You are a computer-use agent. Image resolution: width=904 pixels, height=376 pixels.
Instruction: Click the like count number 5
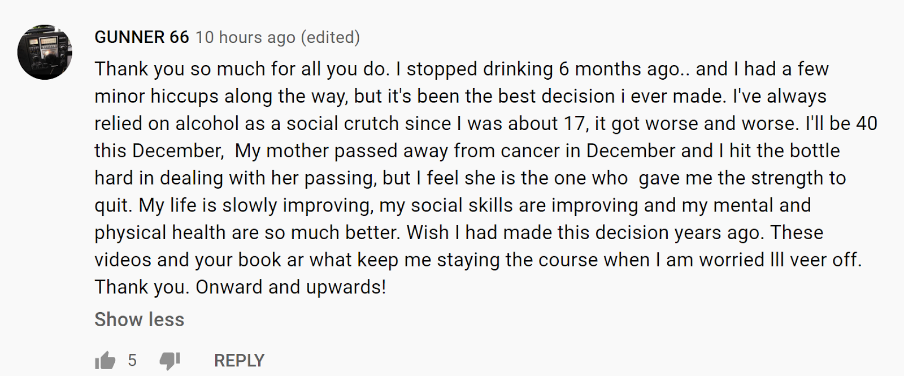click(132, 360)
